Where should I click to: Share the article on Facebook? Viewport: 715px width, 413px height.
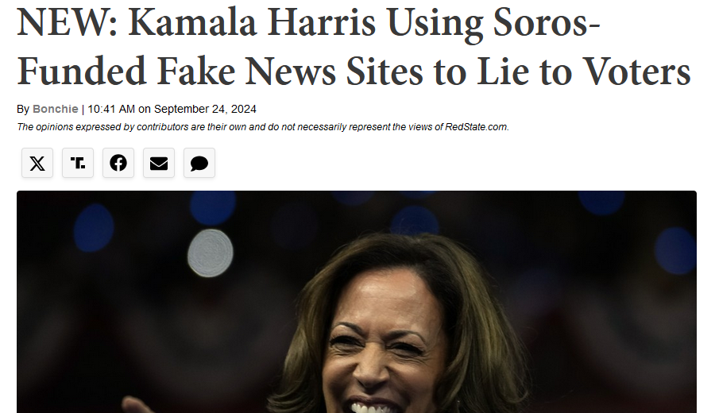point(118,163)
